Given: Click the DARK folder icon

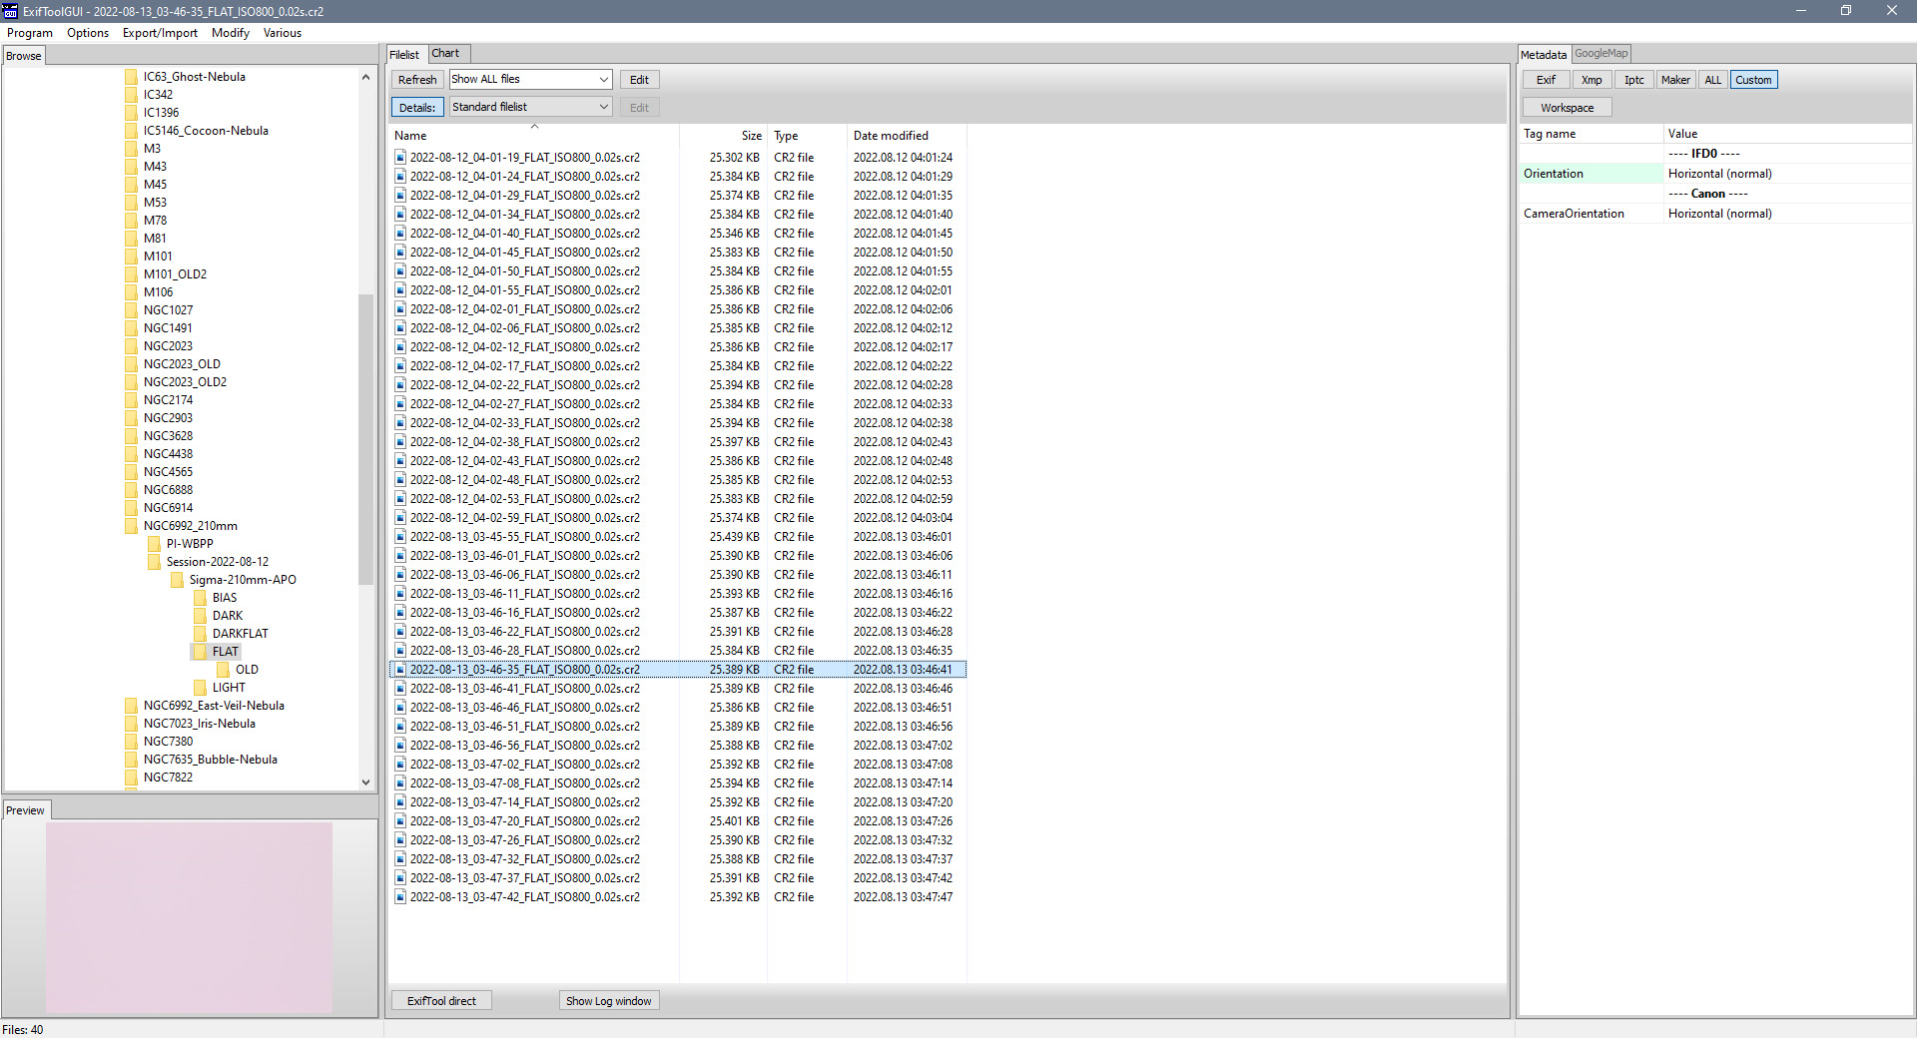Looking at the screenshot, I should (200, 616).
